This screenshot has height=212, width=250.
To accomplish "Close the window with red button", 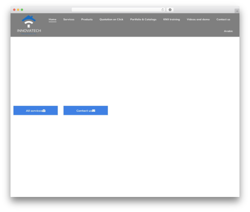I will pos(14,10).
